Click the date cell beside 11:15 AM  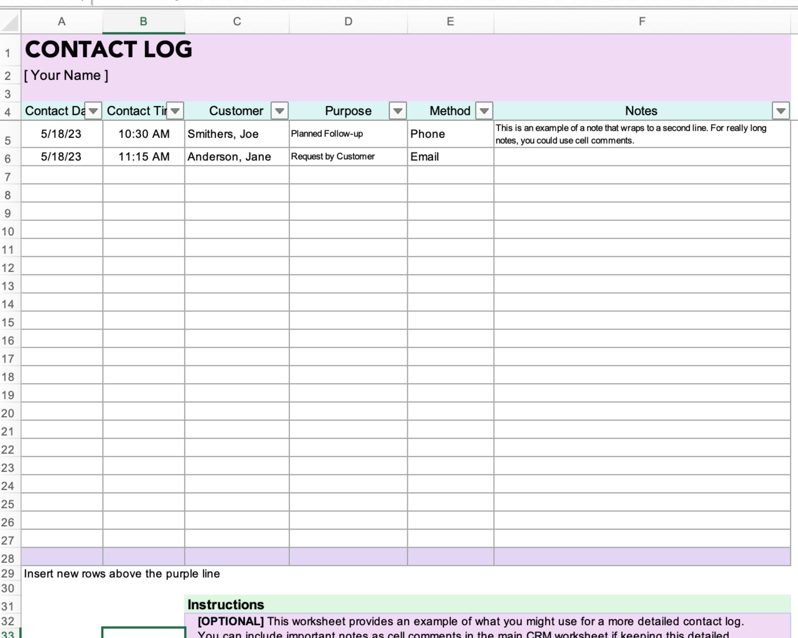click(62, 157)
